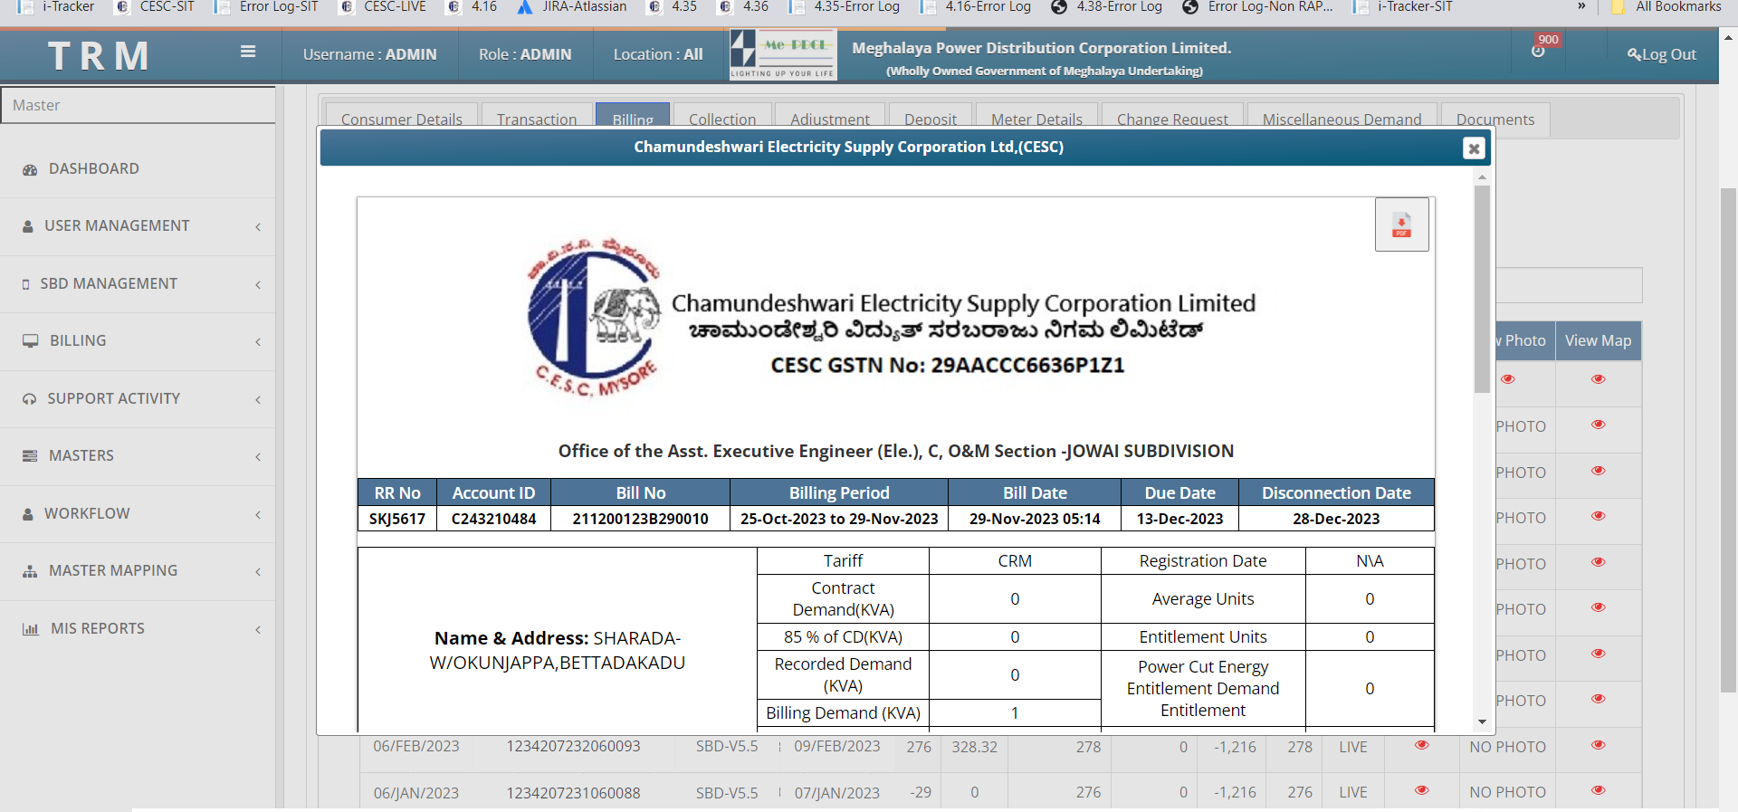Open the JIRA-Atlassian bookmark
Image resolution: width=1738 pixels, height=812 pixels.
(572, 7)
